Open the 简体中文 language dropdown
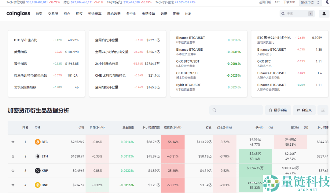 (310, 3)
